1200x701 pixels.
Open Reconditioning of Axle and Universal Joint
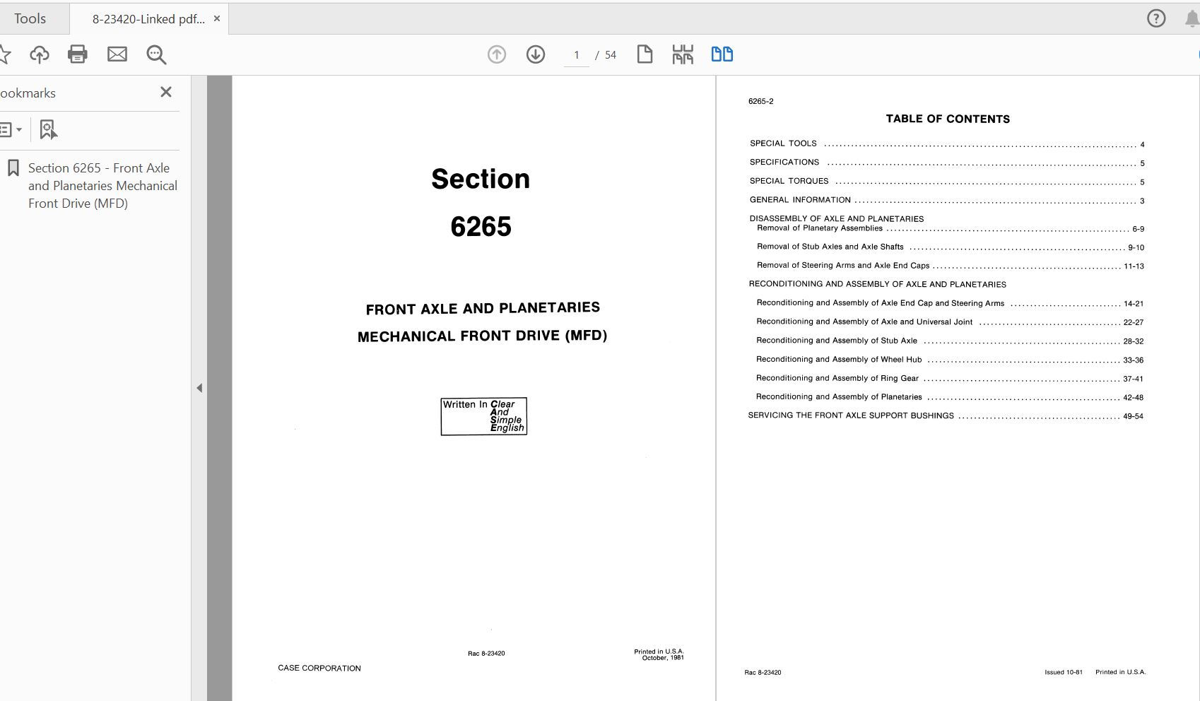(x=950, y=322)
